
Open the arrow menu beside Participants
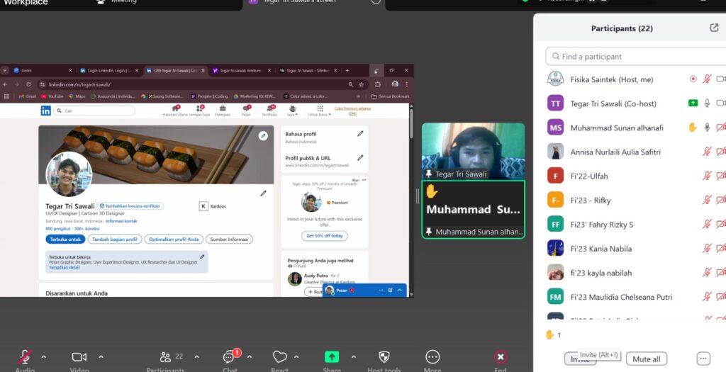(197, 357)
